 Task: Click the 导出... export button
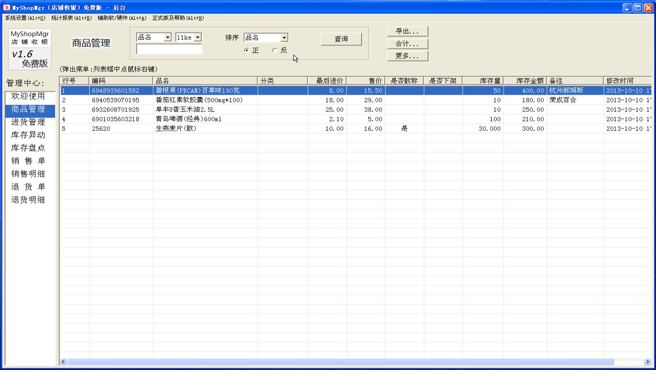(407, 31)
